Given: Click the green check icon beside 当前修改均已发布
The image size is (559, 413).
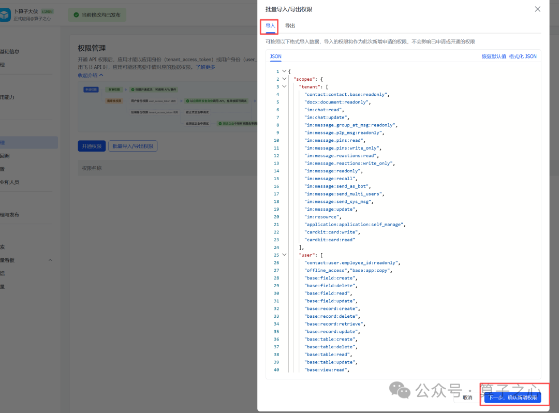Looking at the screenshot, I should (76, 15).
